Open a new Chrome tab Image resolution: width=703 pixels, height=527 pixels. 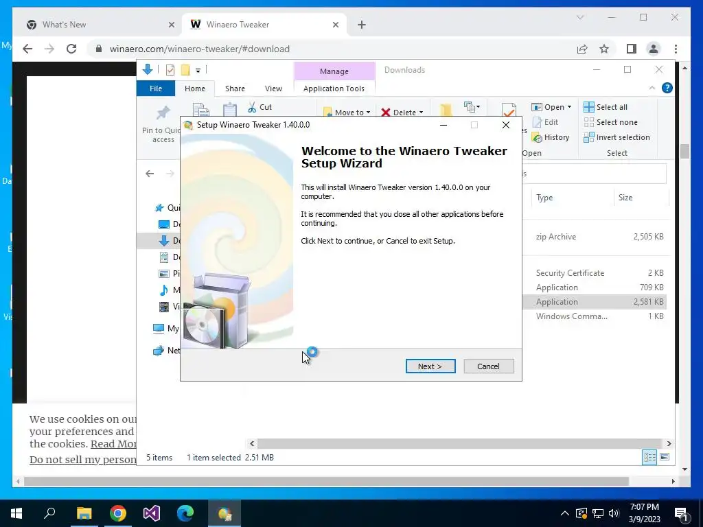(x=362, y=25)
